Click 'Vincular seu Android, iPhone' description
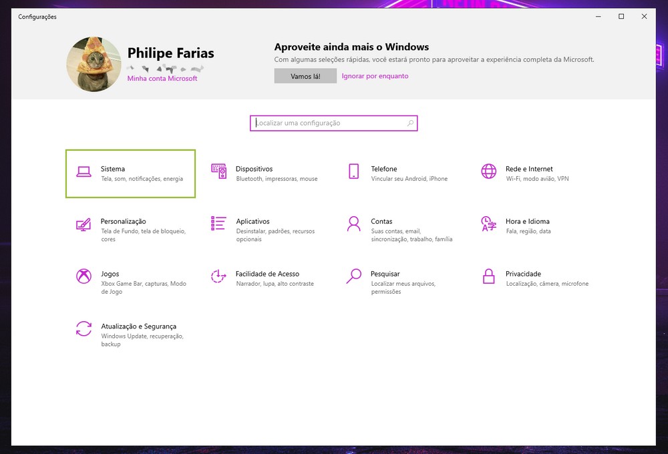This screenshot has height=454, width=668. pyautogui.click(x=409, y=179)
